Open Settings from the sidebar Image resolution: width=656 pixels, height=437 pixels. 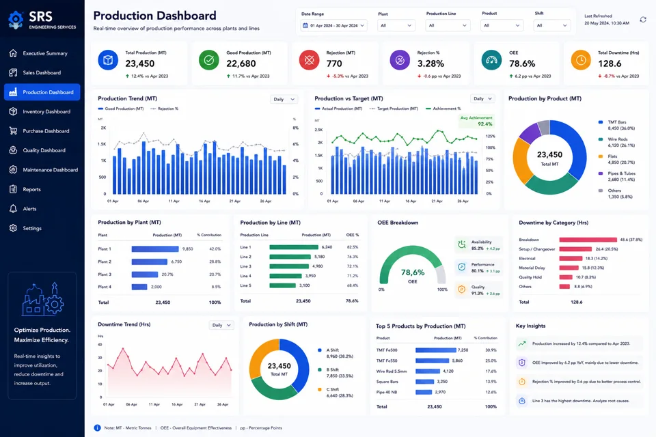click(x=42, y=228)
